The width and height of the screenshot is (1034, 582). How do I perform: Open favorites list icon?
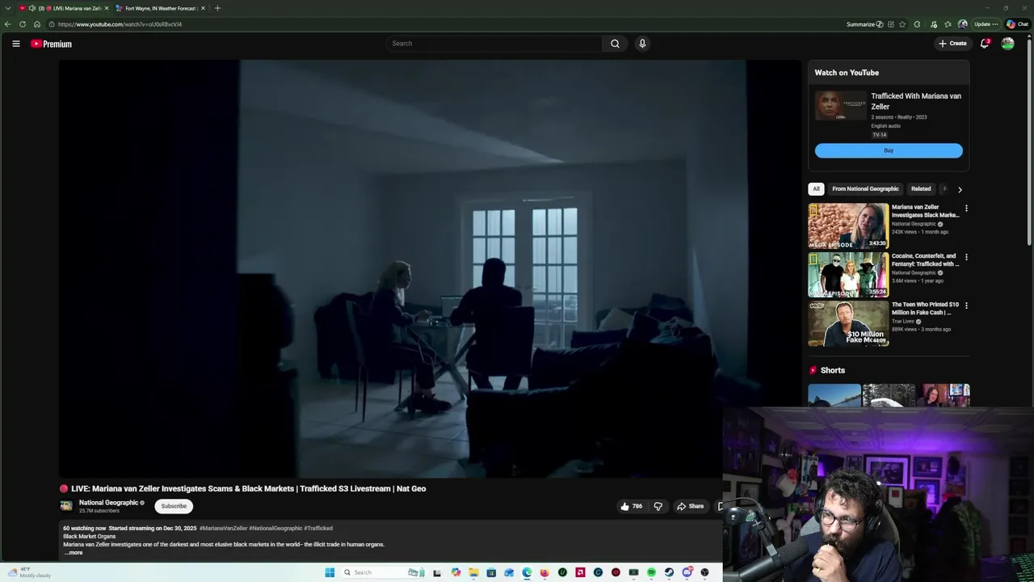948,24
